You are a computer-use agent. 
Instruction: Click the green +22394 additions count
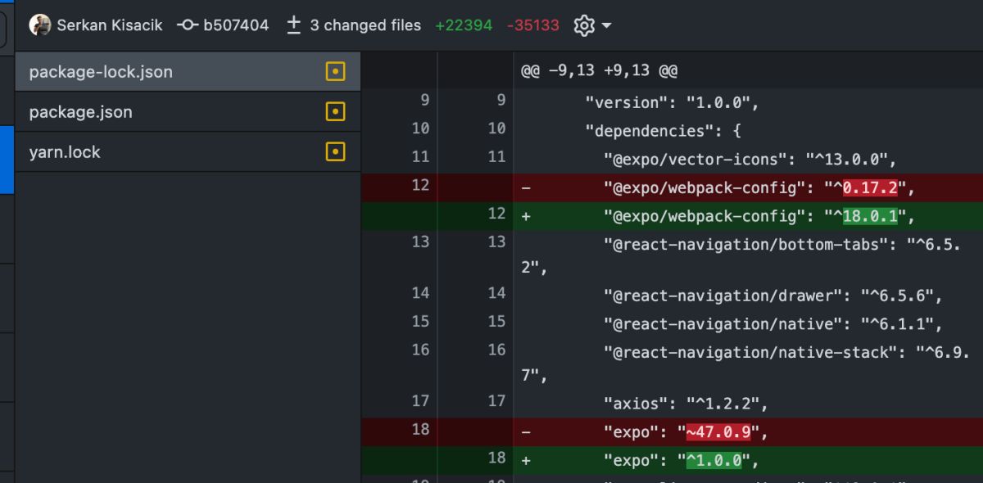[x=464, y=25]
